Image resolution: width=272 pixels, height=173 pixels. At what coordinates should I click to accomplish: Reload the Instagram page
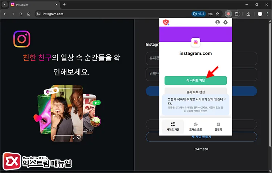[x=21, y=14]
